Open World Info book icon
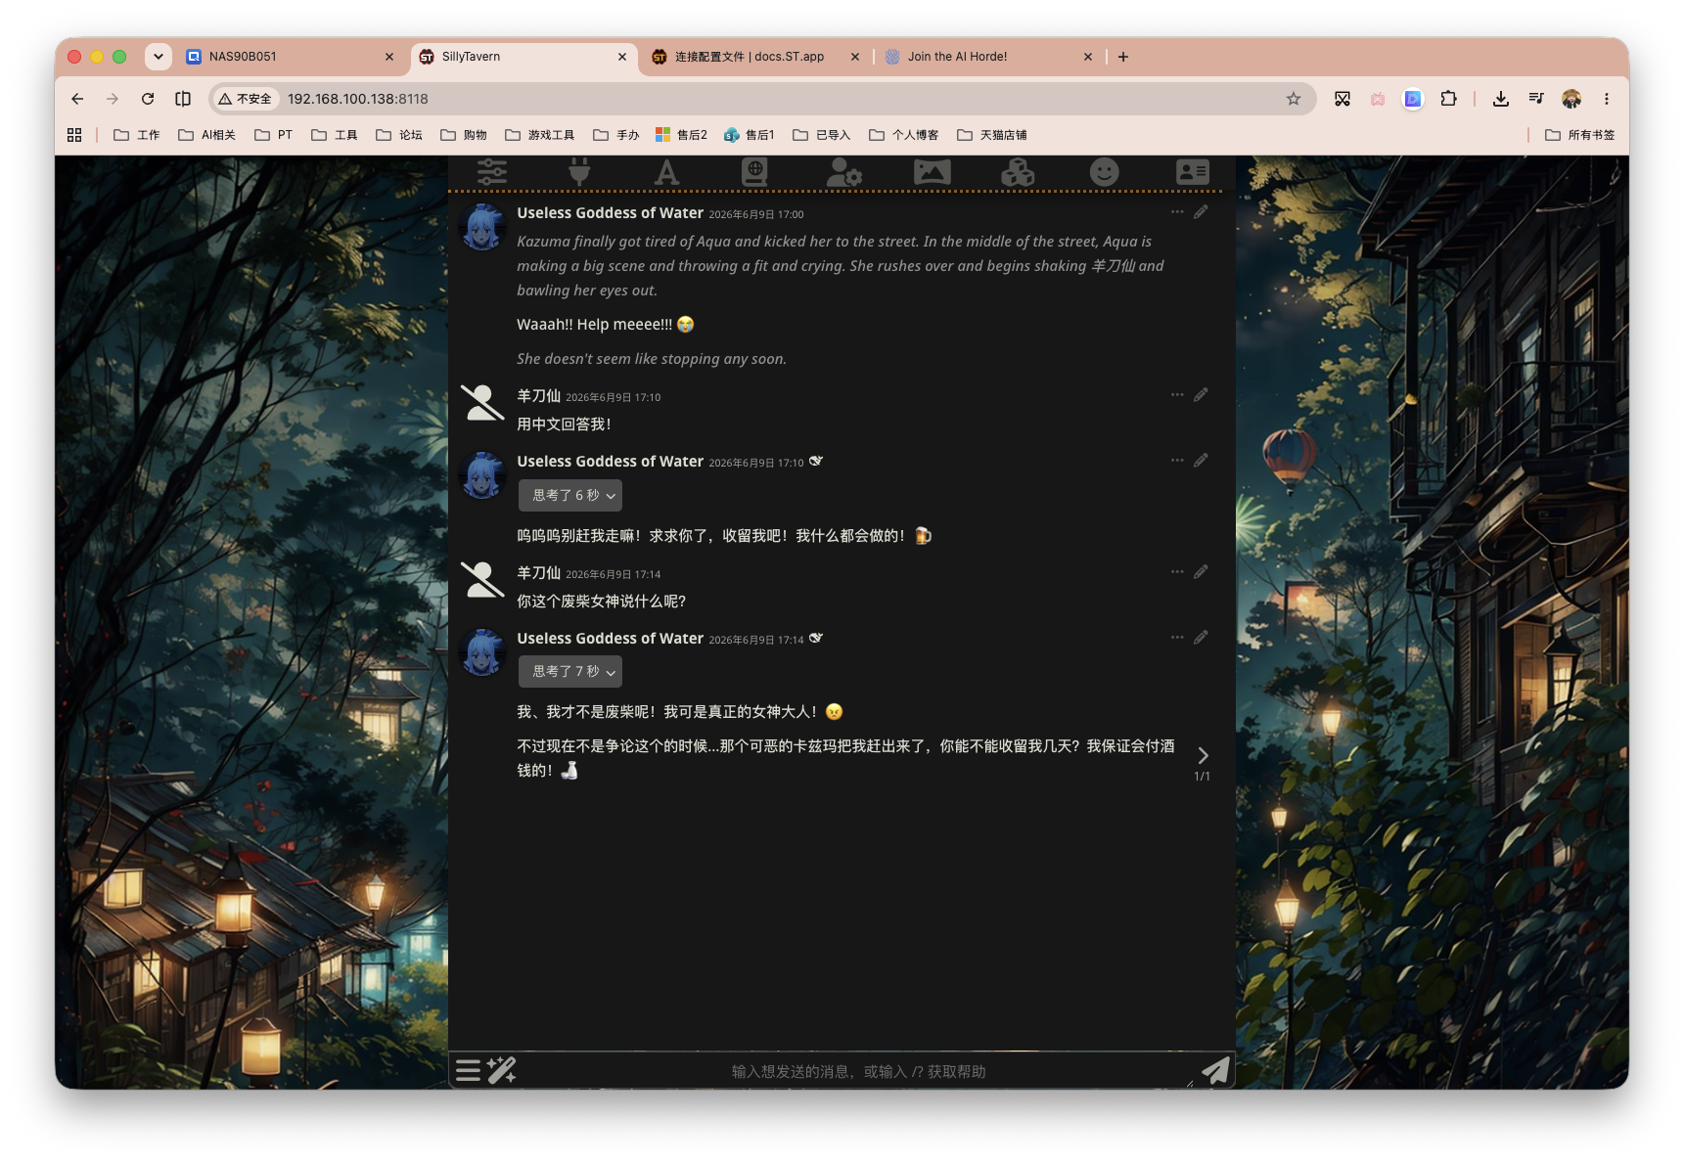The width and height of the screenshot is (1684, 1162). click(754, 172)
